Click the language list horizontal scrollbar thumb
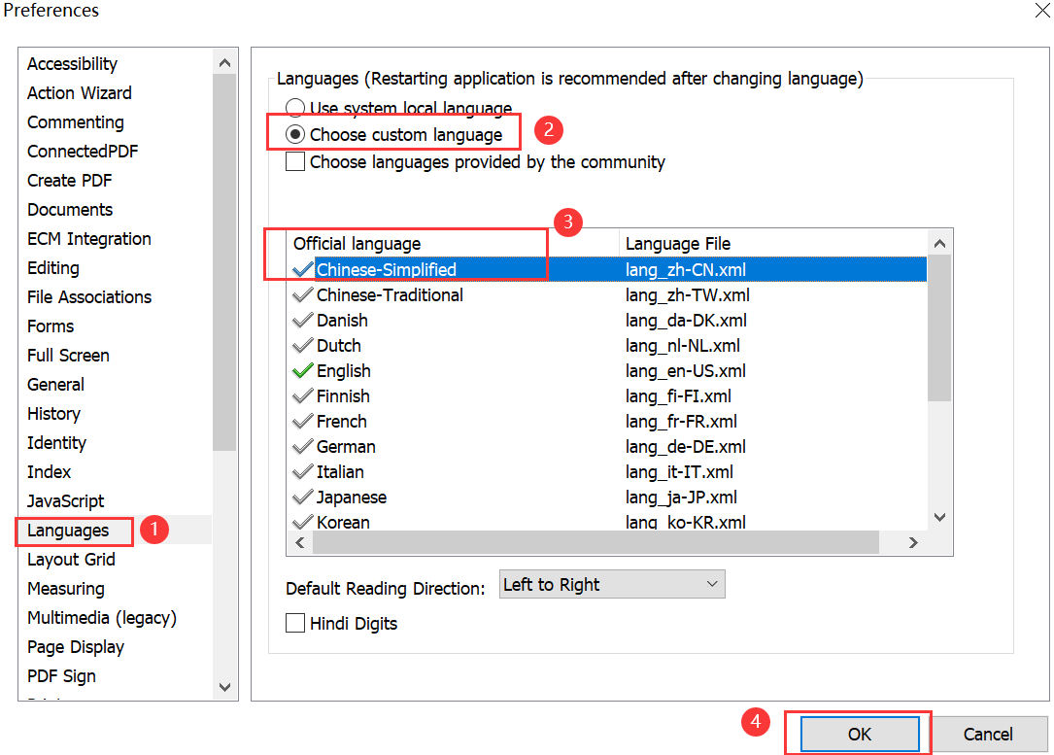The width and height of the screenshot is (1054, 755). pos(595,542)
